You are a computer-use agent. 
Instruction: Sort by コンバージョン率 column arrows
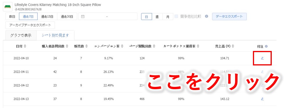click(122, 46)
